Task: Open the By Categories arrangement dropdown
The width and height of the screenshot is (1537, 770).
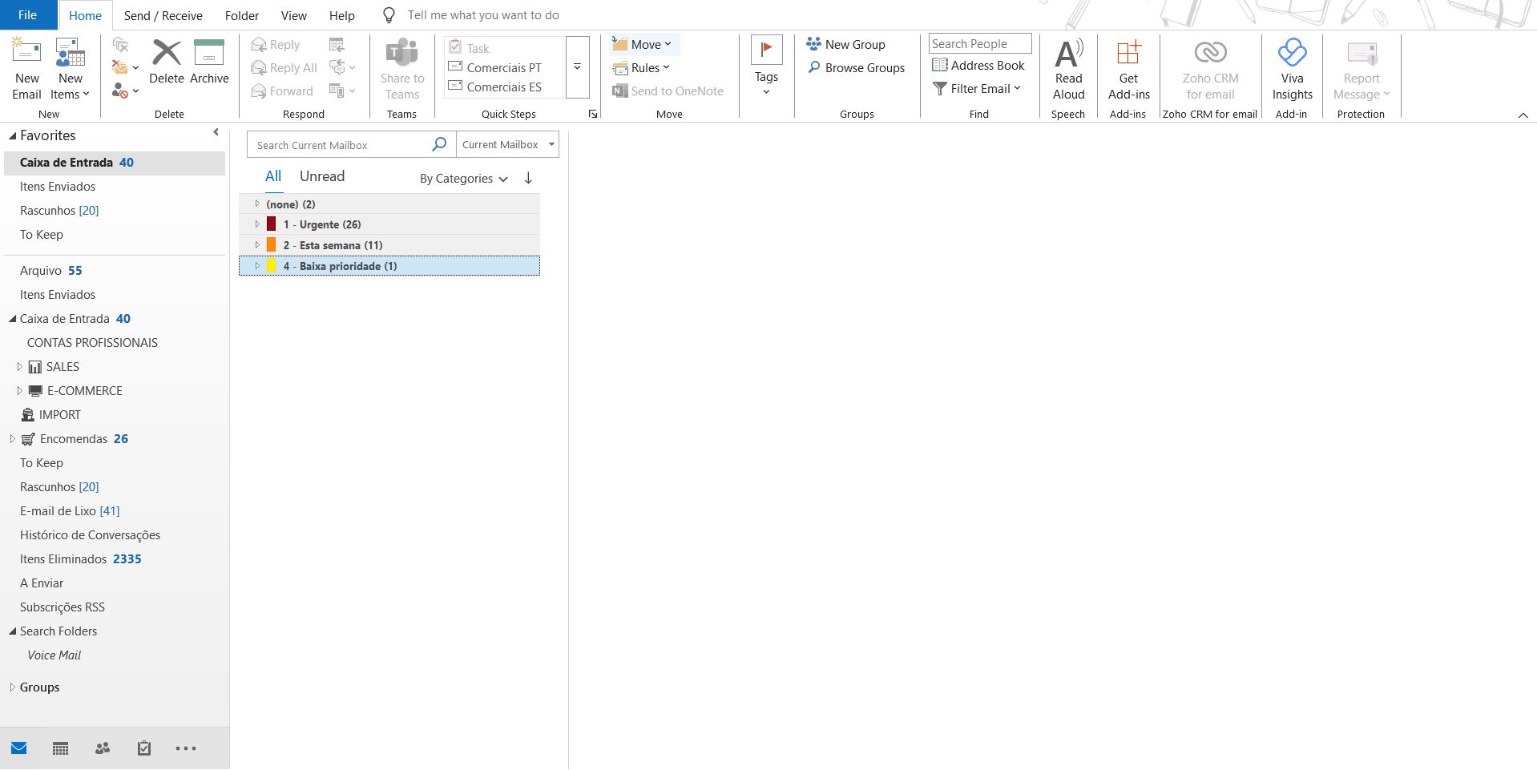Action: click(x=464, y=179)
